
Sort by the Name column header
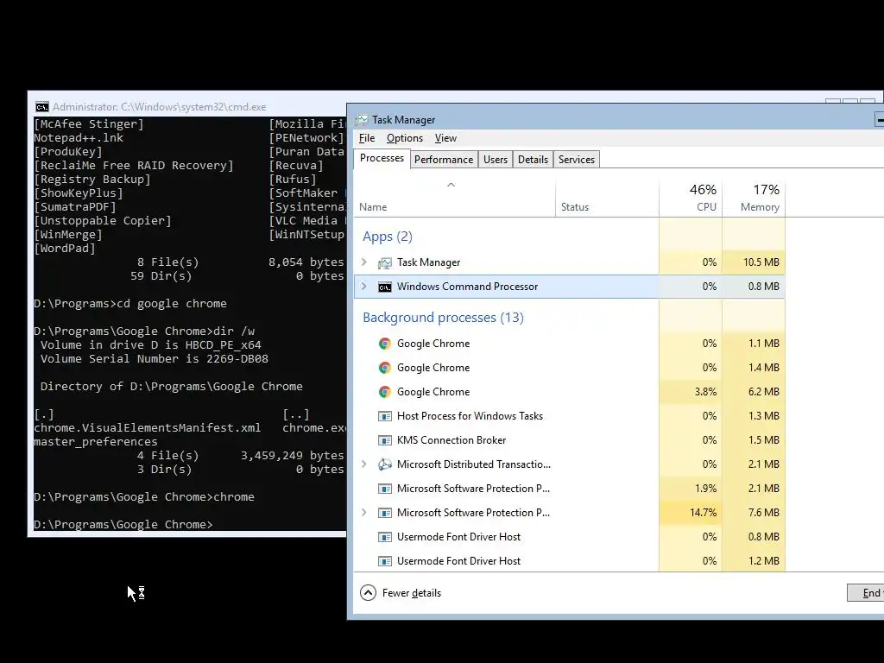coord(454,199)
